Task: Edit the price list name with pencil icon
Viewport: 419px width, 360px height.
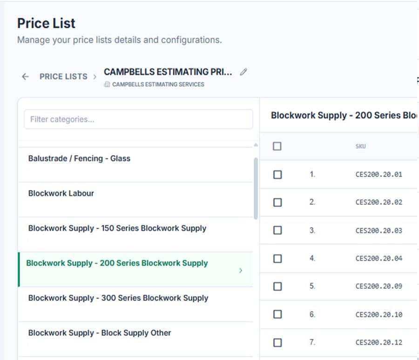Action: click(x=243, y=72)
